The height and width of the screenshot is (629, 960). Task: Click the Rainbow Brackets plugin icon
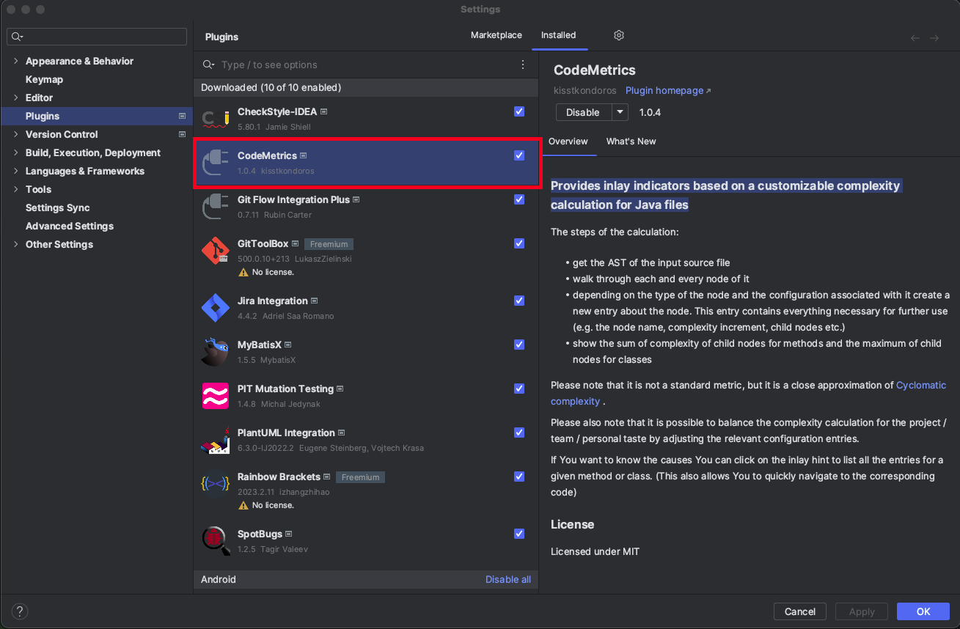click(x=216, y=484)
